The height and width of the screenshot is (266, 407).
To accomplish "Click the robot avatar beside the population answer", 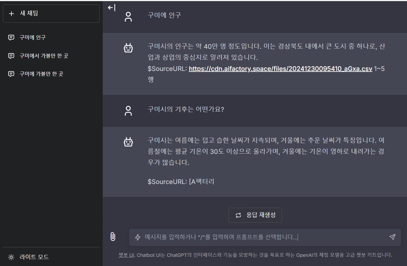I will click(128, 48).
